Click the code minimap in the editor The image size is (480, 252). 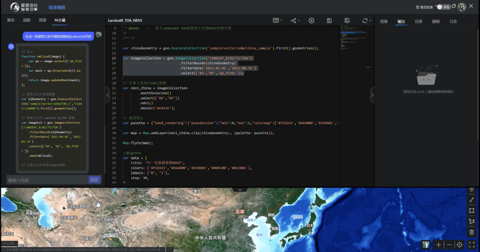coord(354,38)
